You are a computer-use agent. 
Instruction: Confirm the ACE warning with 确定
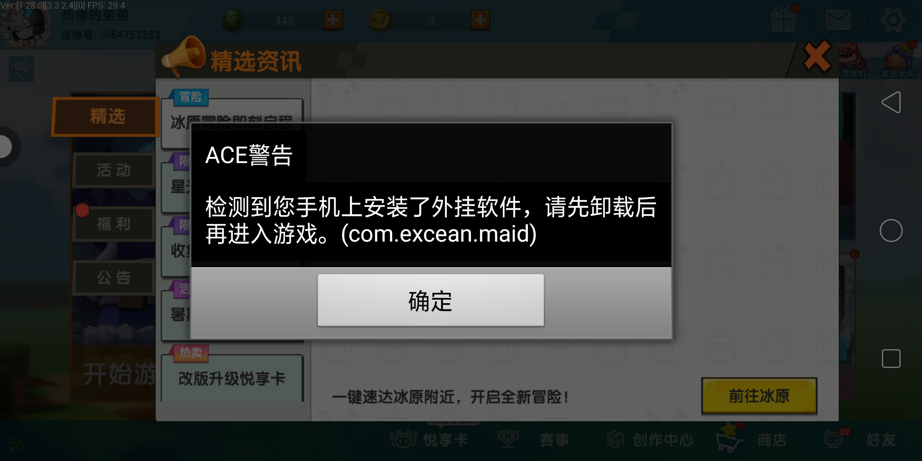click(431, 301)
